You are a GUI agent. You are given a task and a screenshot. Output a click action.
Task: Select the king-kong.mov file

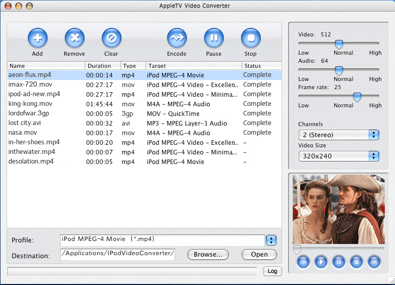pos(30,104)
